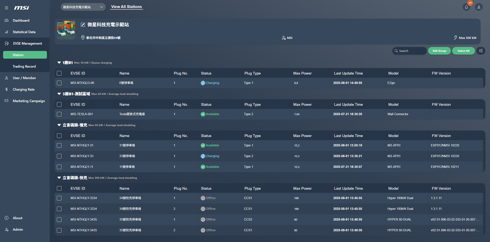The width and height of the screenshot is (490, 242).
Task: Open the user profile icon
Action: point(479,7)
